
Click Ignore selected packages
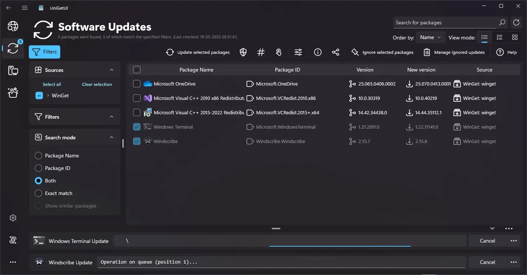382,52
